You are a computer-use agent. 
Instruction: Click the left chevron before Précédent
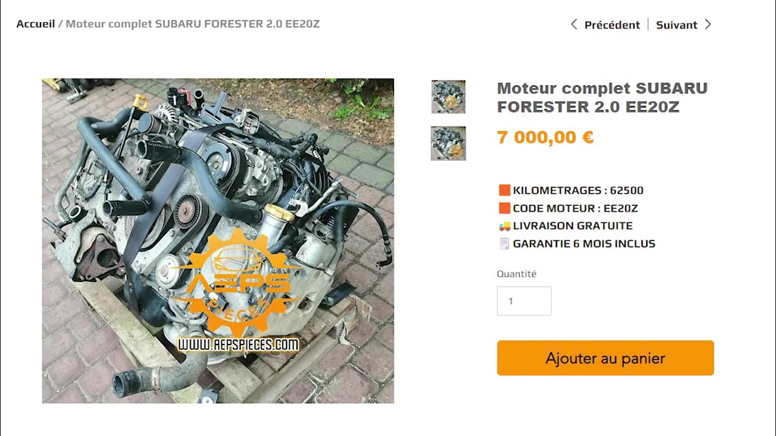(574, 25)
